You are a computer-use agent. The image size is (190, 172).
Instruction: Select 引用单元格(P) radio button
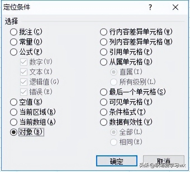pos(104,52)
